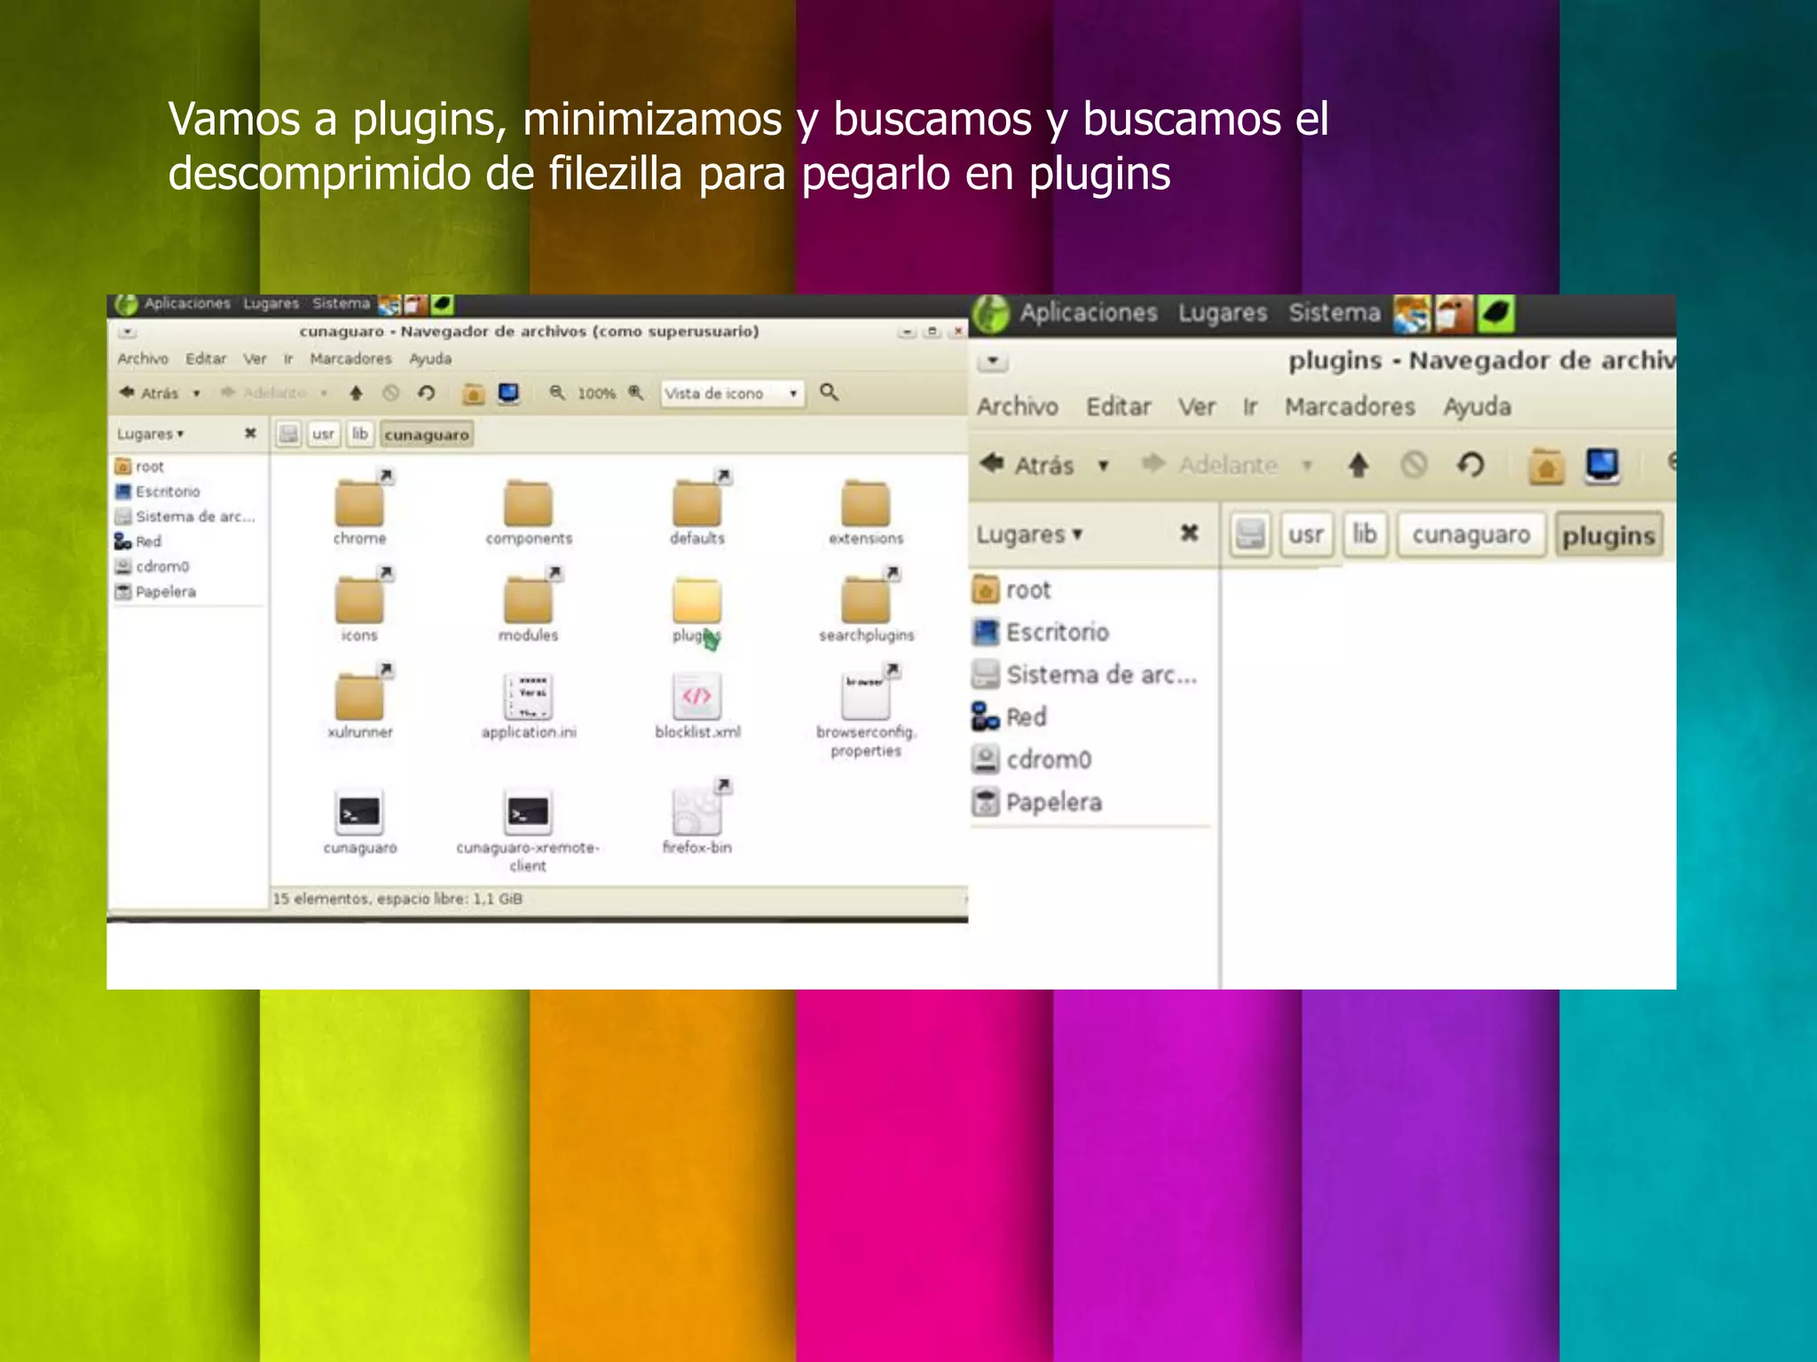This screenshot has height=1362, width=1817.
Task: Open Computer location in cunaguaro window
Action: tap(508, 393)
